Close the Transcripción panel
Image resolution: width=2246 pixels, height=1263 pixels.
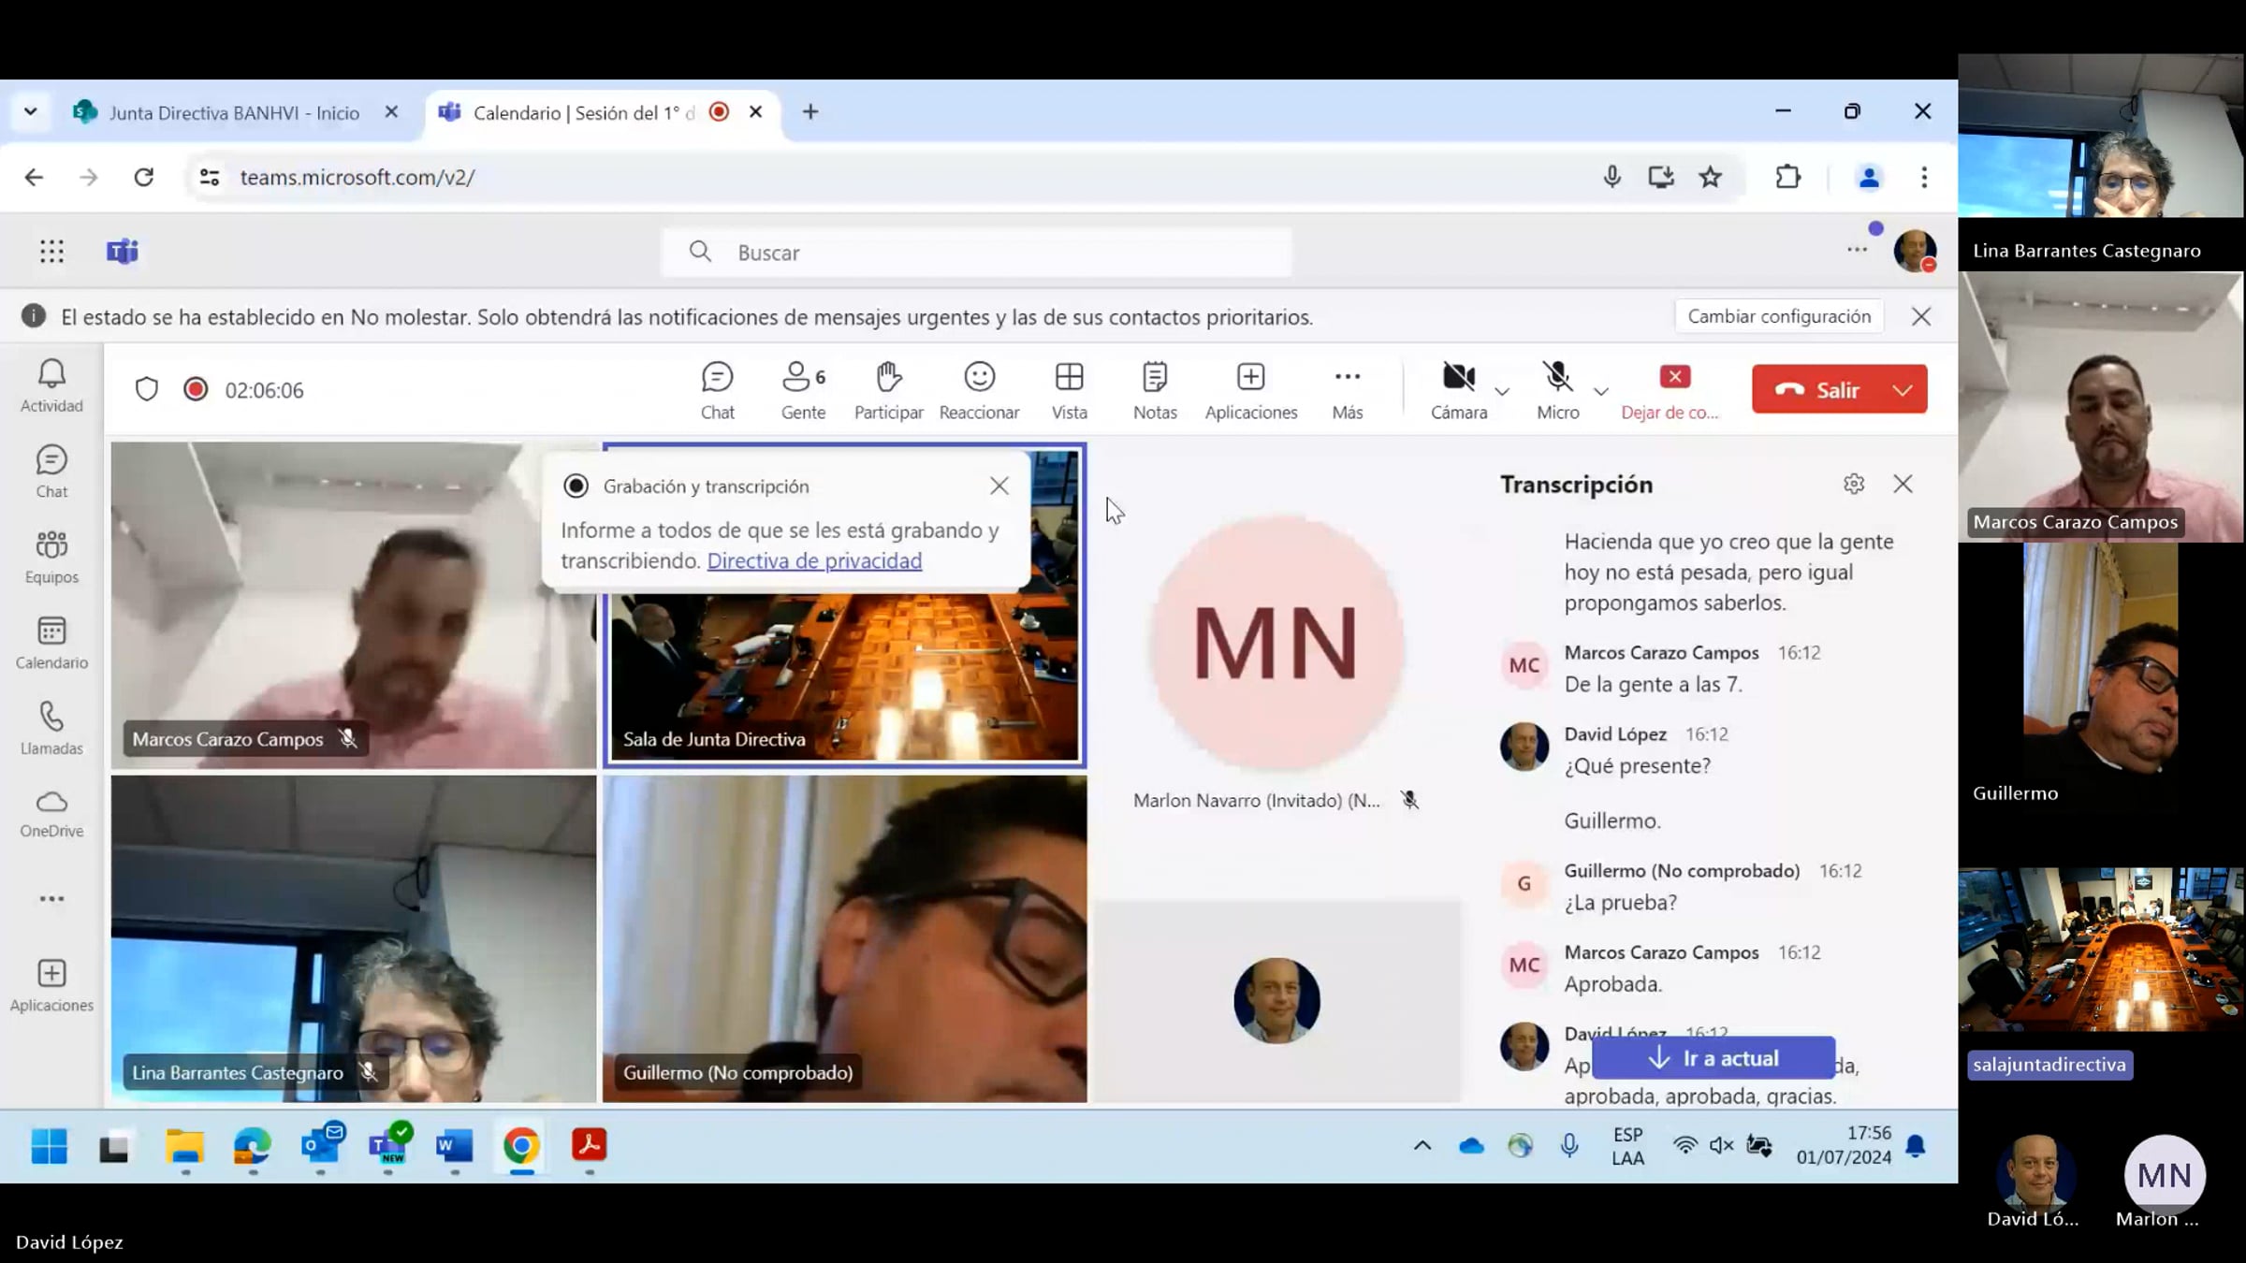click(1903, 484)
